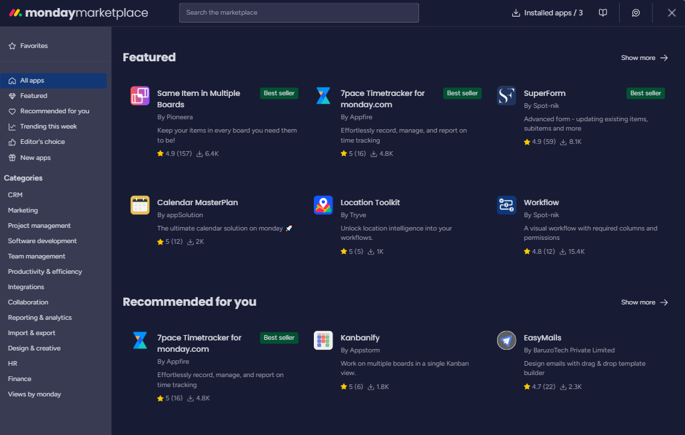Click the monday marketplace logo
Viewport: 685px width, 435px height.
tap(79, 13)
